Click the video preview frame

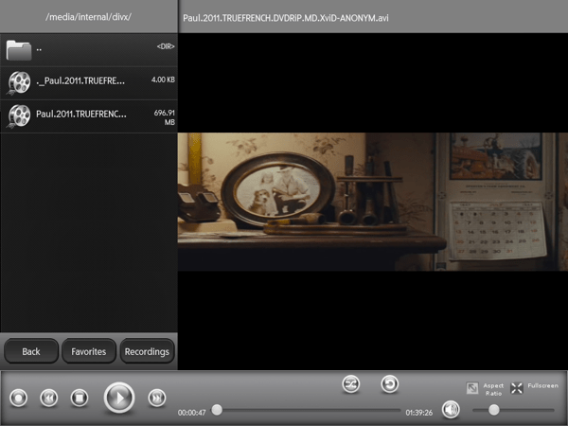click(x=373, y=202)
